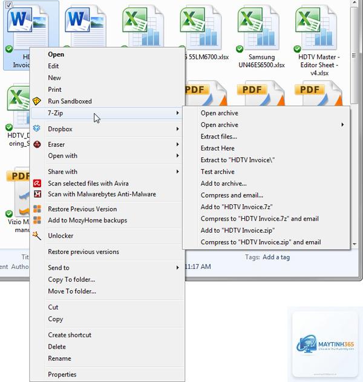
Task: Select Add to "HDTV Invoice.zip" entry
Action: pyautogui.click(x=266, y=230)
